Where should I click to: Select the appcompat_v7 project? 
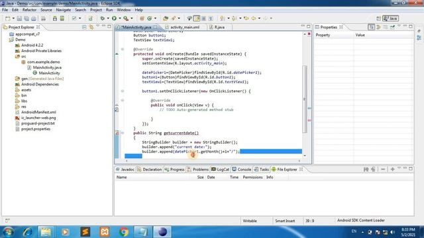(28, 34)
